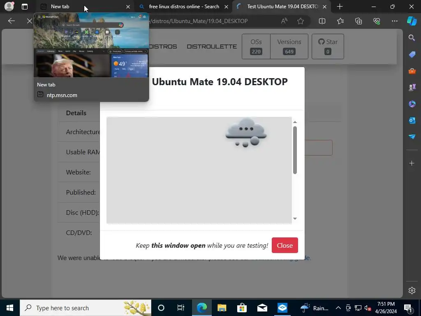Click the taskbar search box

coord(86,308)
